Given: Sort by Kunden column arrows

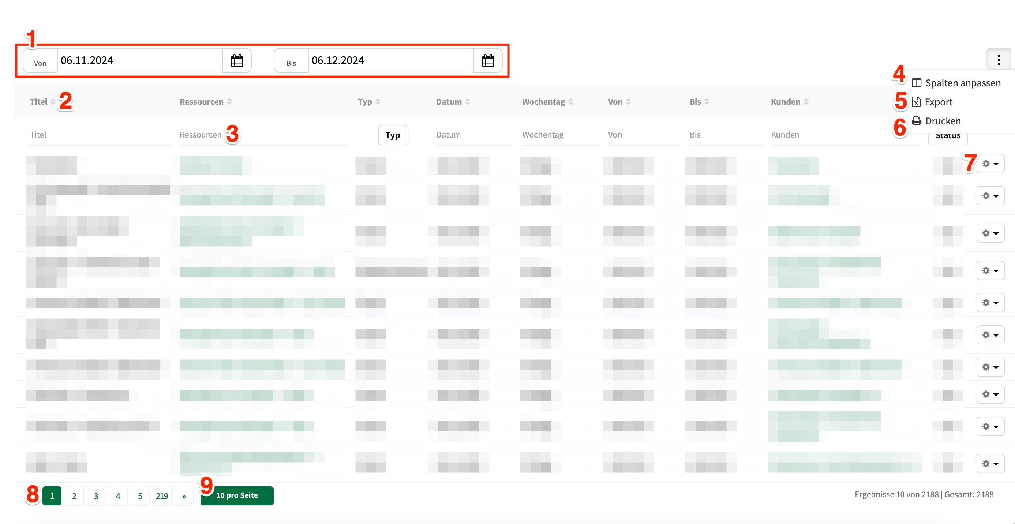Looking at the screenshot, I should [x=806, y=102].
